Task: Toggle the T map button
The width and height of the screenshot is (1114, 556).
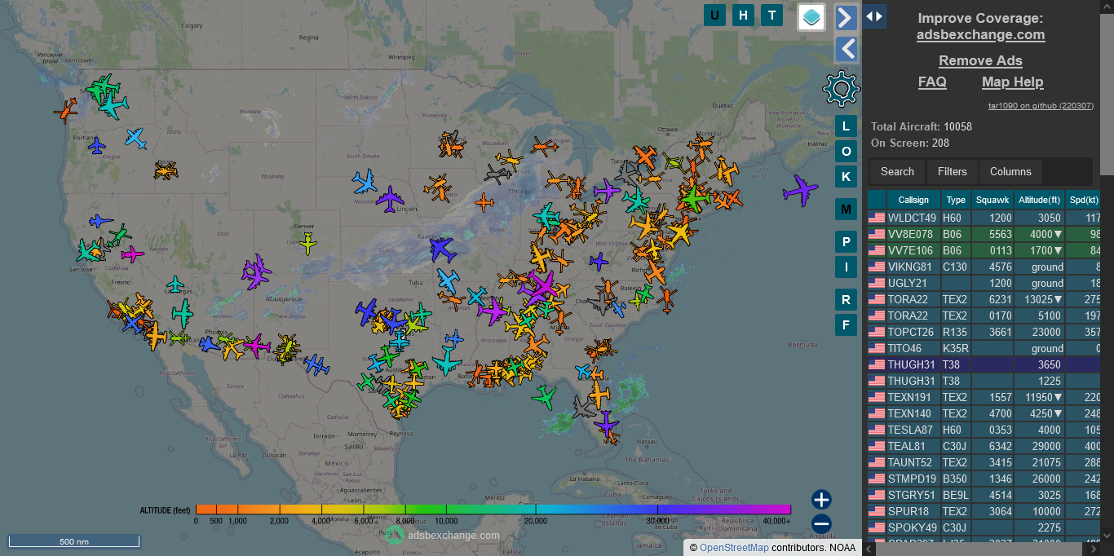Action: [771, 15]
